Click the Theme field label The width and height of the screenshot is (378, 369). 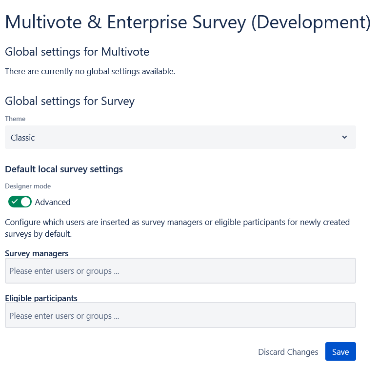(x=15, y=119)
